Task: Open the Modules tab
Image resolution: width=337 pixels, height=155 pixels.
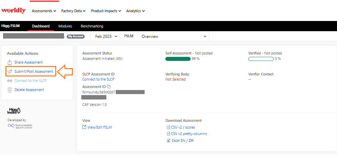Action: pos(65,26)
